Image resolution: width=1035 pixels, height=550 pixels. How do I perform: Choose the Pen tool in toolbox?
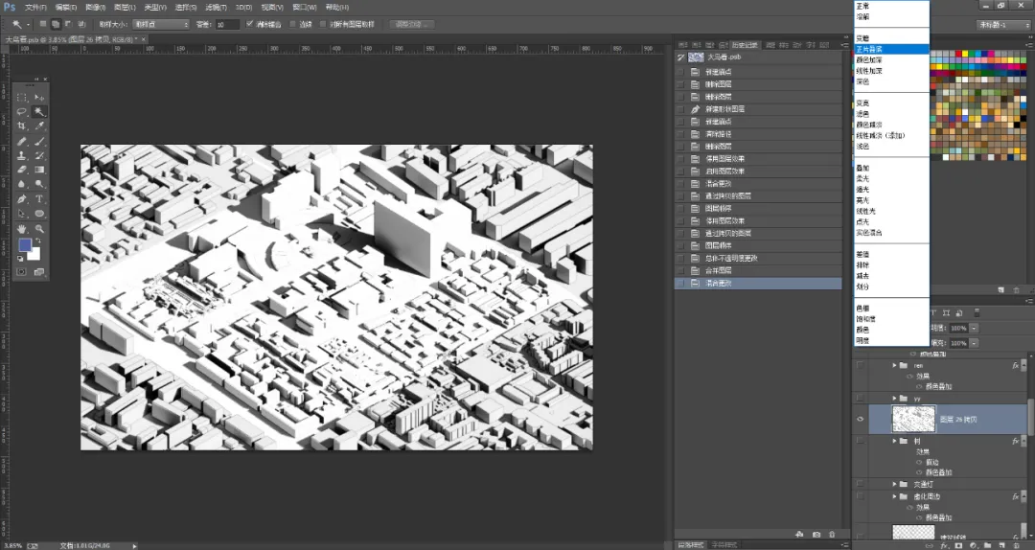point(22,199)
